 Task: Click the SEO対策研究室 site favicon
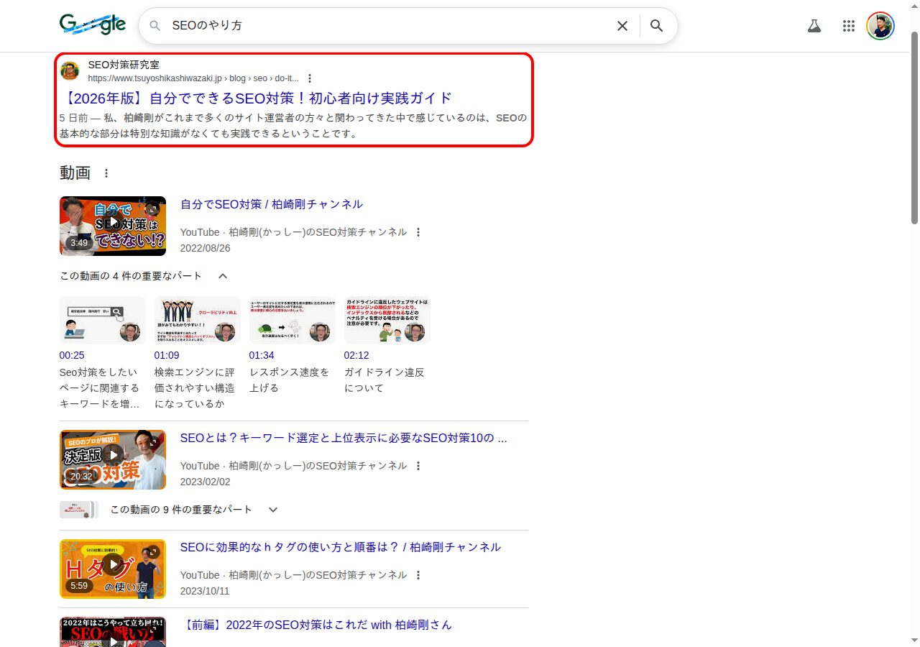tap(69, 70)
